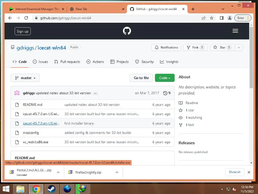Open Internet Download Manager from the taskbar
The height and width of the screenshot is (194, 258).
pyautogui.click(x=82, y=189)
